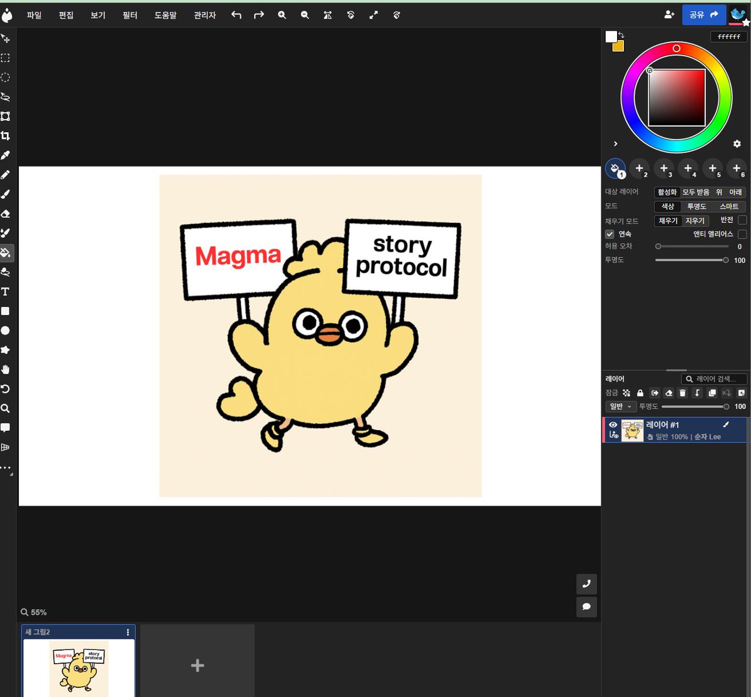Uncheck the 연속 checkbox
Screen dimensions: 751x697
[610, 234]
